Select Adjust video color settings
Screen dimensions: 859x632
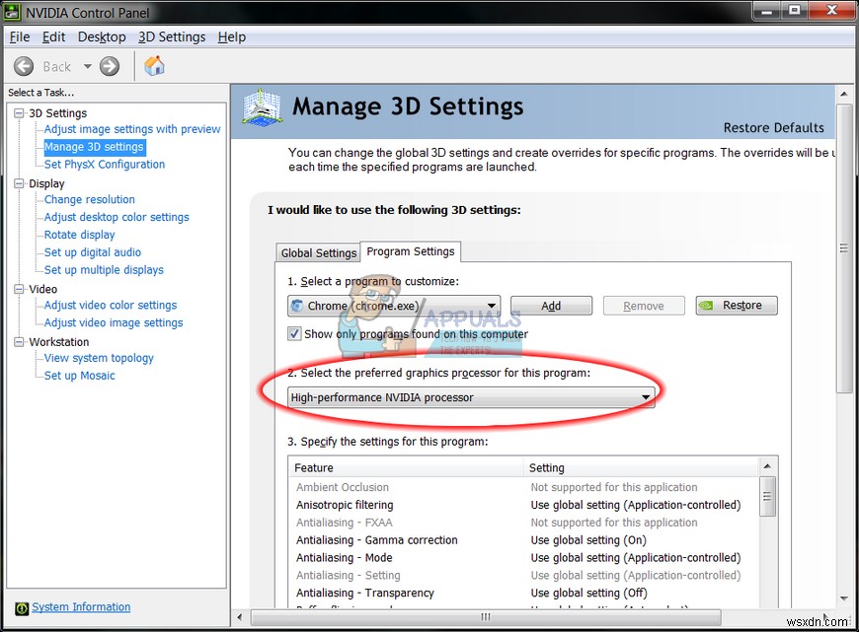111,306
